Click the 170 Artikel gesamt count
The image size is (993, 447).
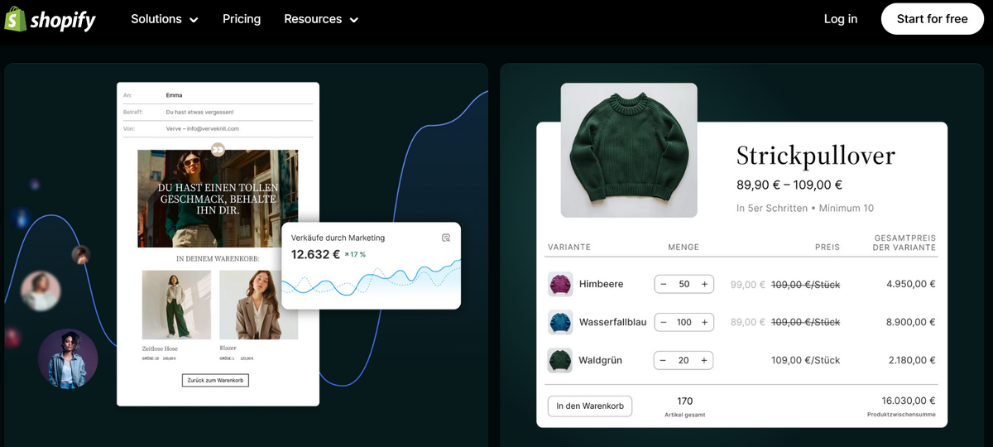pos(684,406)
